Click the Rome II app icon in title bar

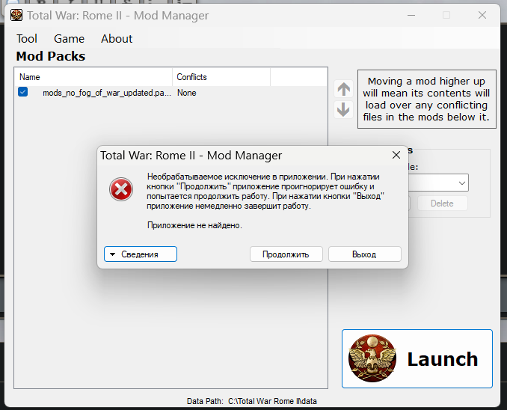[x=16, y=15]
